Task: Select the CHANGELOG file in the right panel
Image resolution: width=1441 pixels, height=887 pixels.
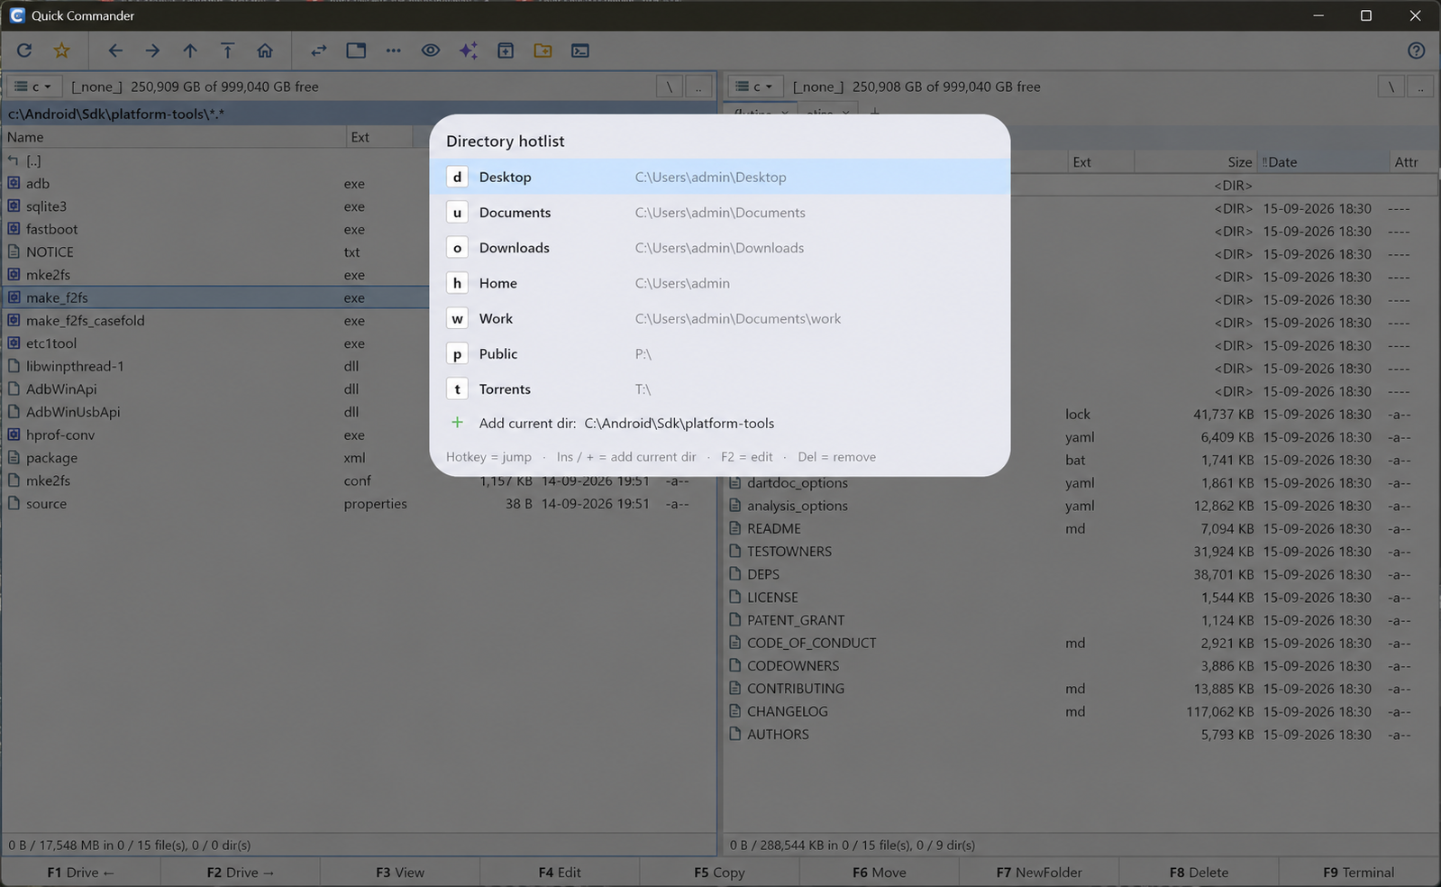Action: click(1081, 711)
